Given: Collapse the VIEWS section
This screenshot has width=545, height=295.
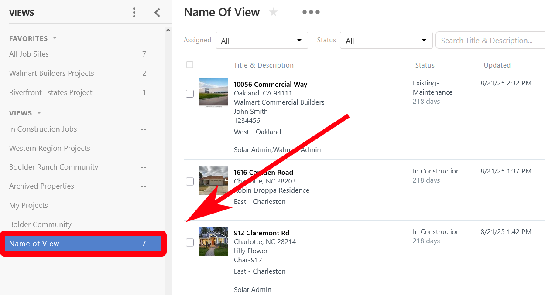Looking at the screenshot, I should (39, 113).
